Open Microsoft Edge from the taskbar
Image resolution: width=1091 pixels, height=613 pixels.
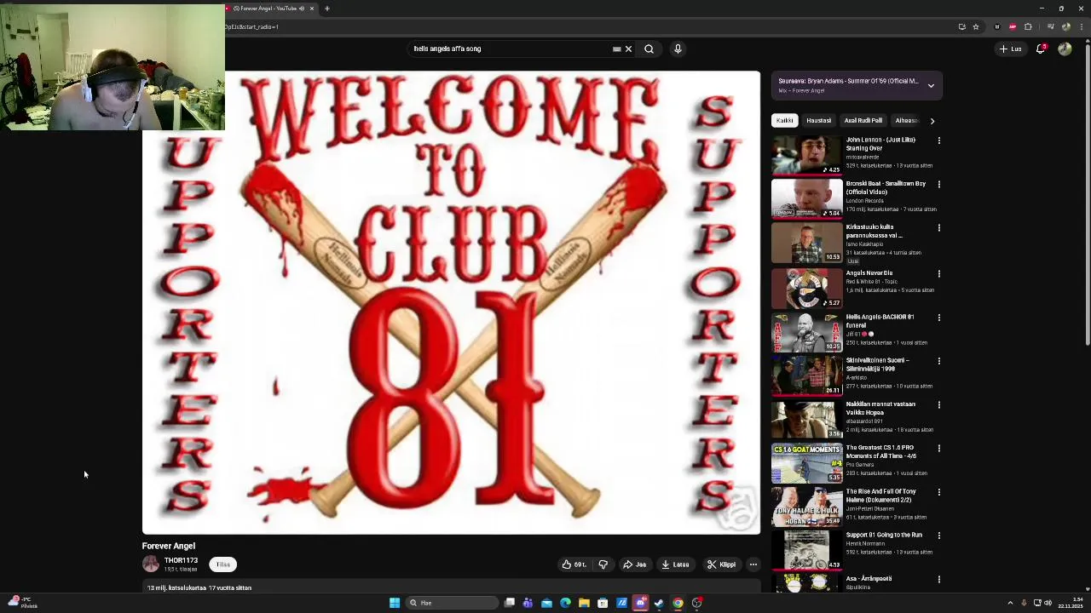click(x=565, y=603)
